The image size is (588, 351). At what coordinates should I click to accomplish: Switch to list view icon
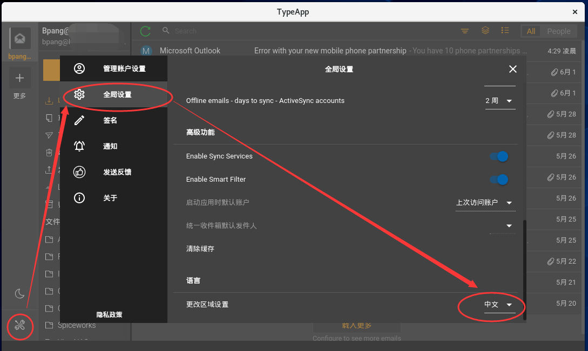click(x=505, y=31)
